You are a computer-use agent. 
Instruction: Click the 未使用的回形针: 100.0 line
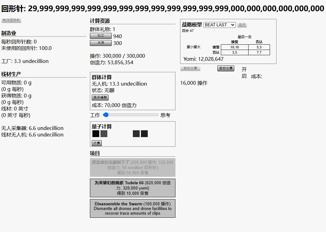click(x=26, y=48)
